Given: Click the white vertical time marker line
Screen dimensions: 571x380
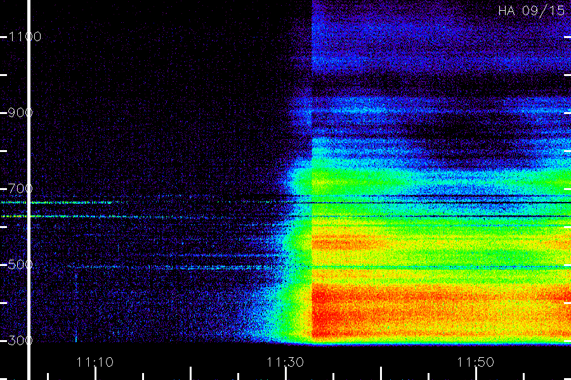Looking at the screenshot, I should pyautogui.click(x=29, y=190).
